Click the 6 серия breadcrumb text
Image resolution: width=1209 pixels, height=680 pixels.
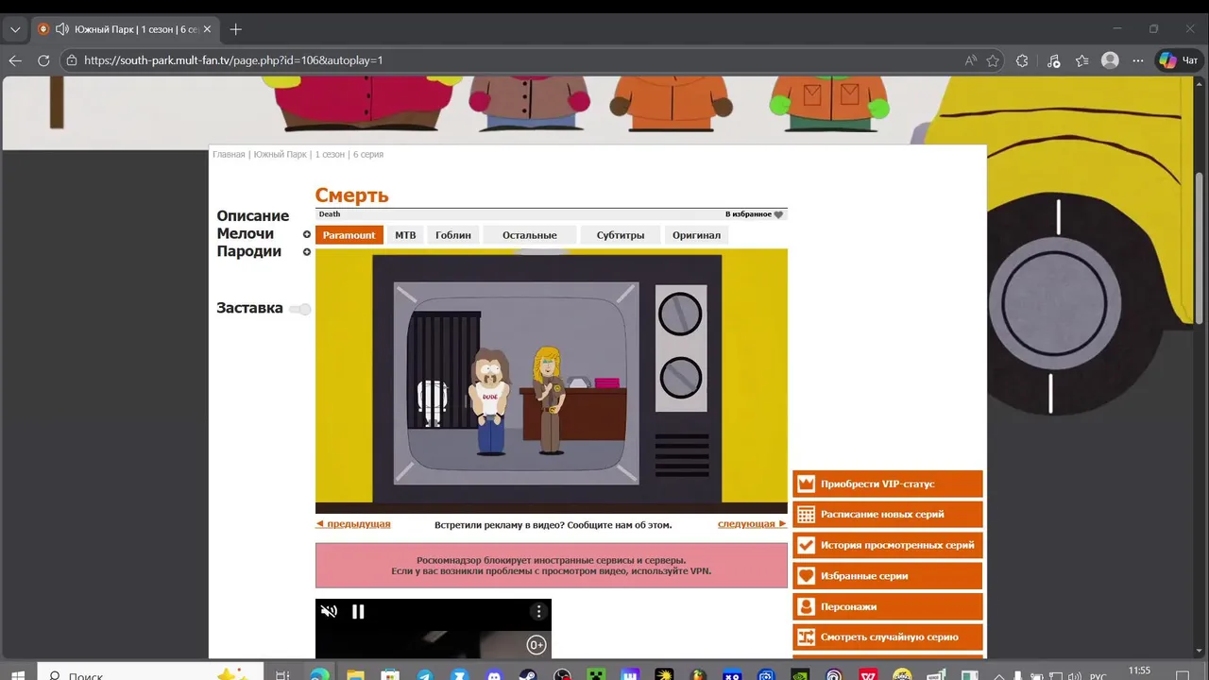click(x=368, y=154)
